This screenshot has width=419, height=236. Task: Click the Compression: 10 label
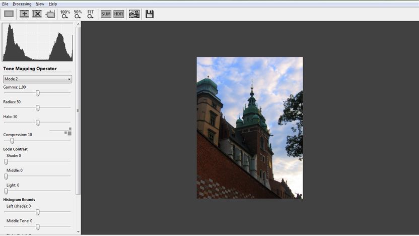(18, 135)
